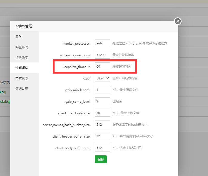
Task: Click the 压缩率 description text
Action: [117, 101]
